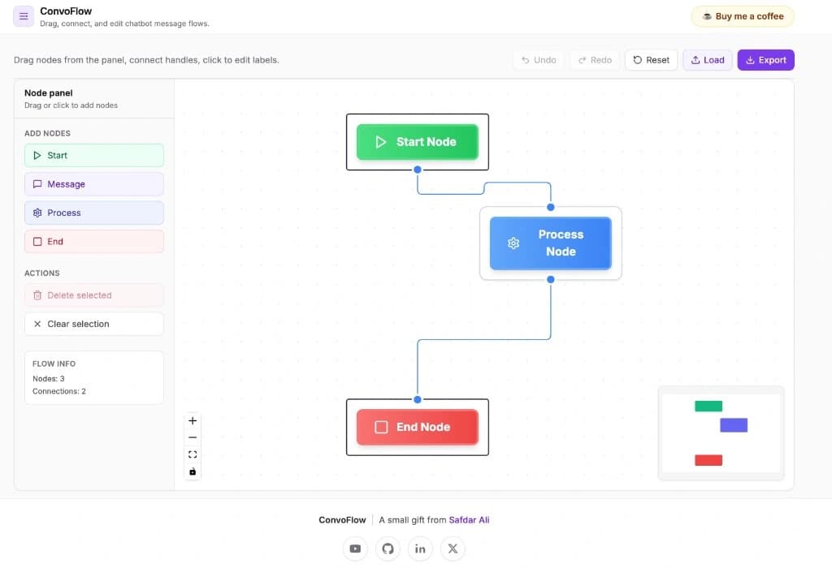Viewport: 832px width, 568px height.
Task: Reset the flow canvas
Action: (651, 60)
